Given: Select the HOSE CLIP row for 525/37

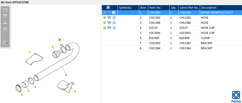Looking at the screenshot, I should [172, 28].
